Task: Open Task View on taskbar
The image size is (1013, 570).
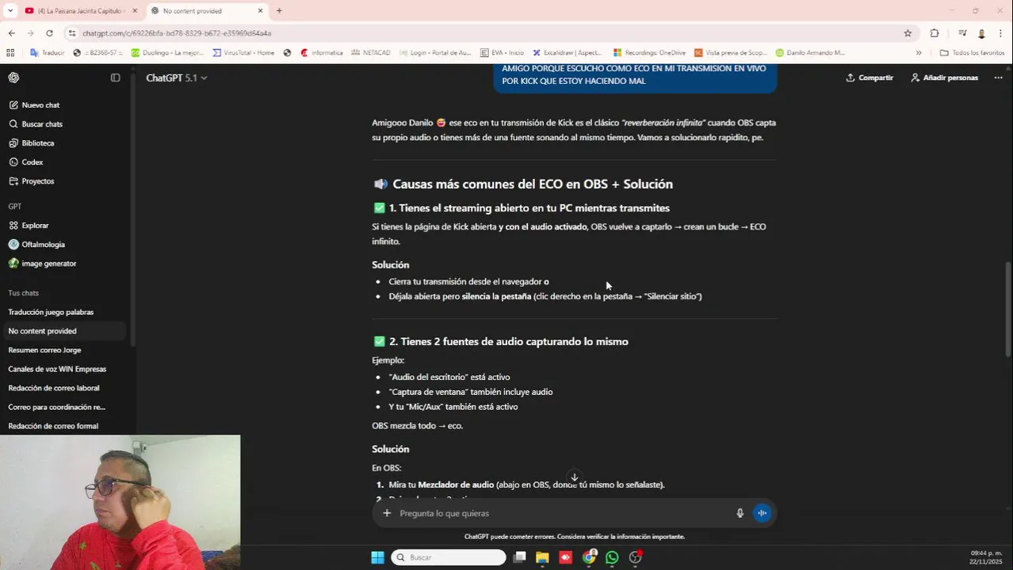Action: 520,557
